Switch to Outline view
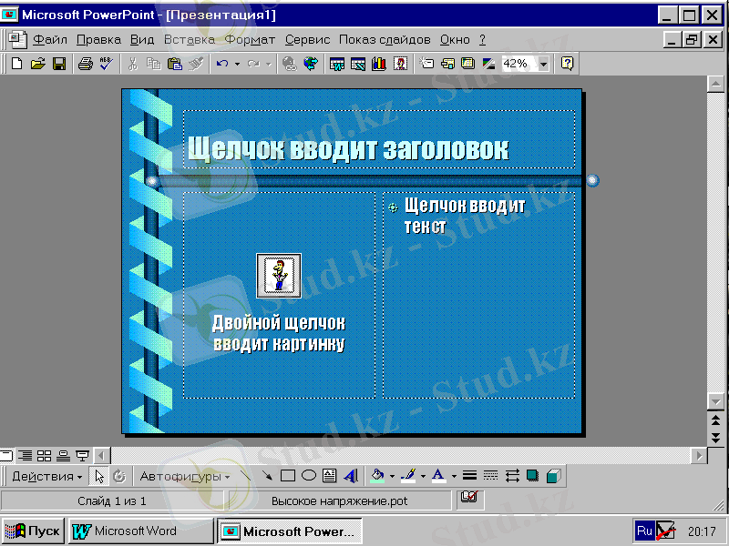This screenshot has width=729, height=546. [26, 456]
